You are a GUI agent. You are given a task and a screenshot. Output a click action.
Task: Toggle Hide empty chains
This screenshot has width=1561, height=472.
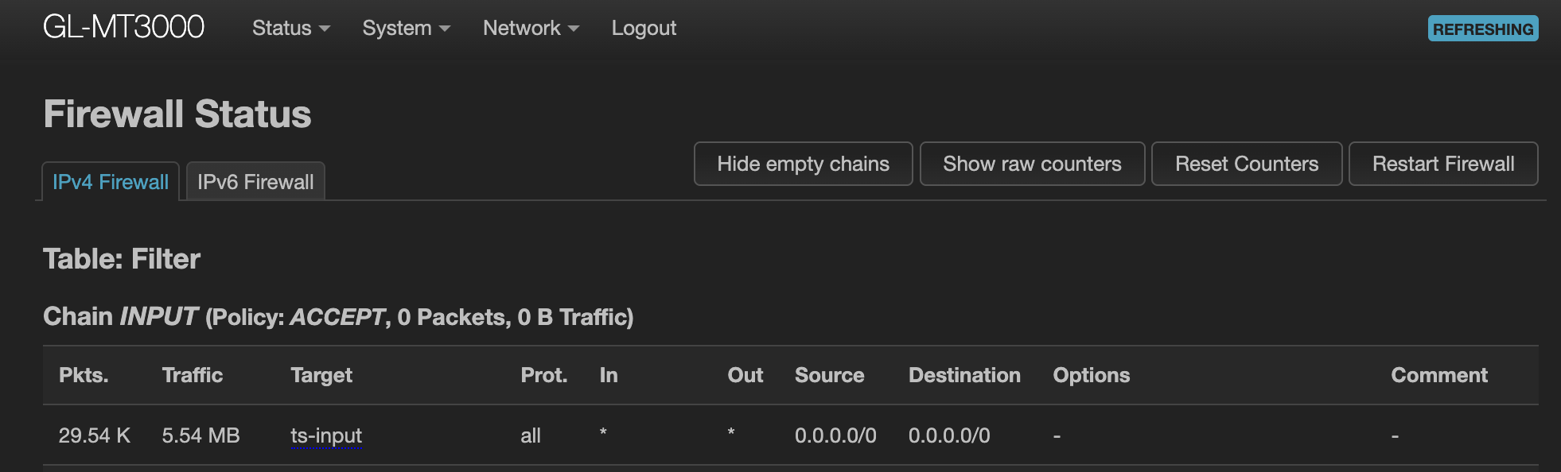click(x=803, y=164)
